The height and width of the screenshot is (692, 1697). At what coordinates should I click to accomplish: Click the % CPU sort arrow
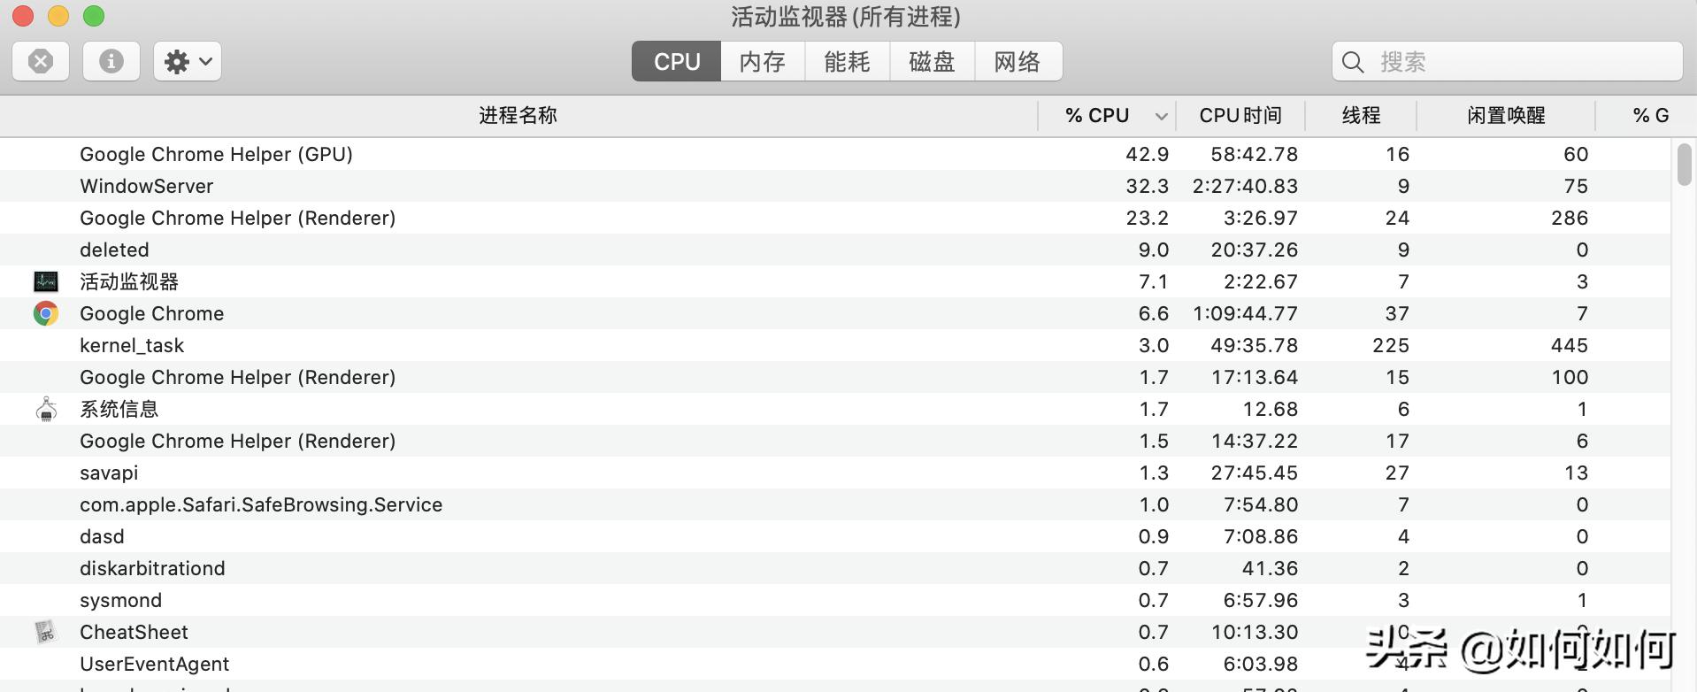[1159, 115]
